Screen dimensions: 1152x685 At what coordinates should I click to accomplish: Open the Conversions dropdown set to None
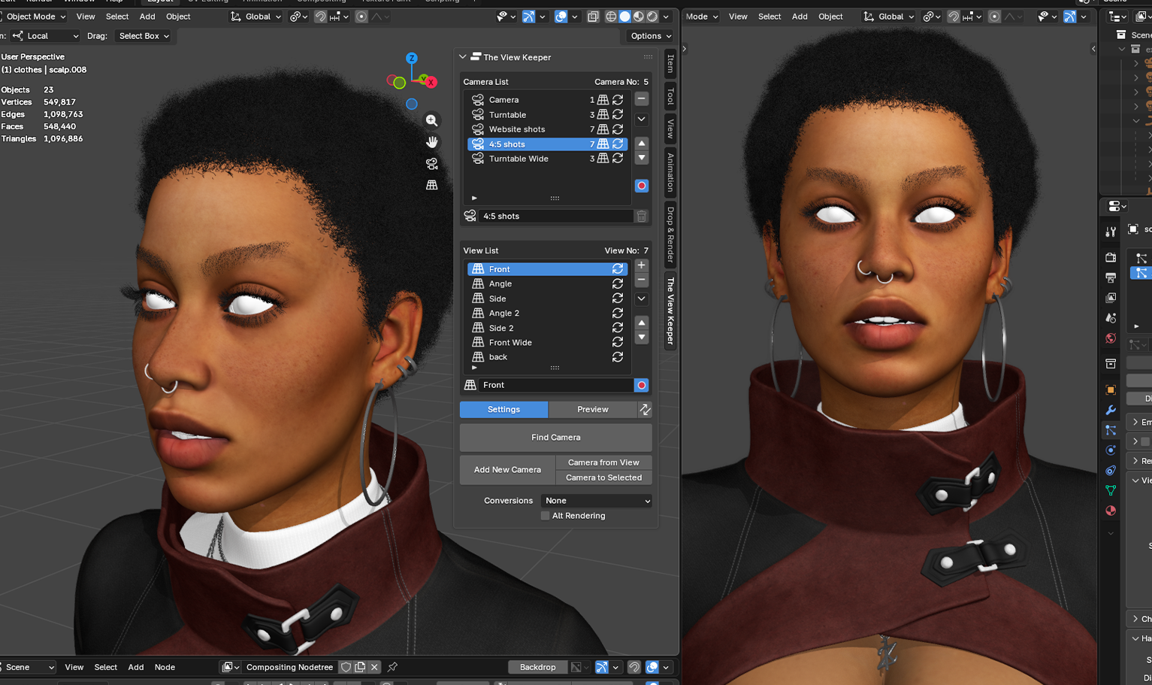596,500
